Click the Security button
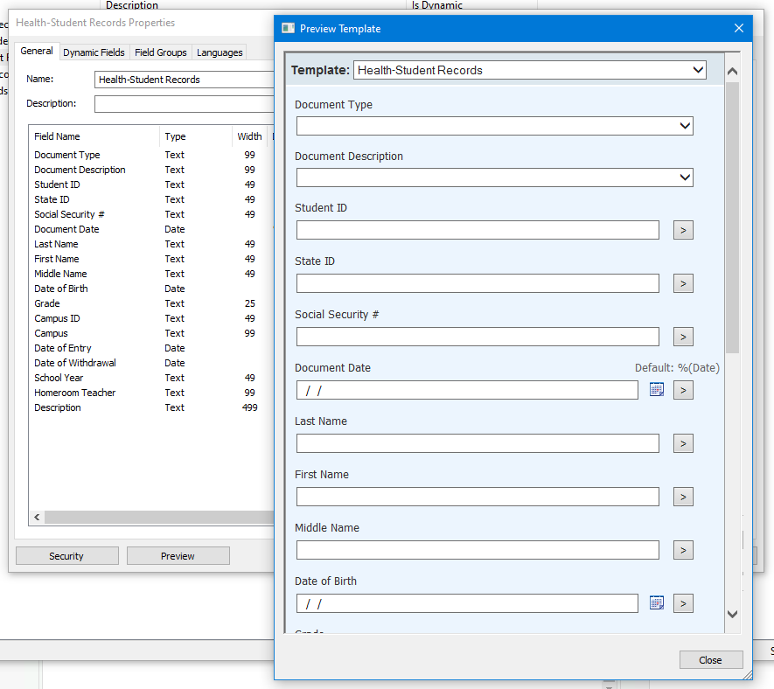The height and width of the screenshot is (689, 774). (x=66, y=556)
